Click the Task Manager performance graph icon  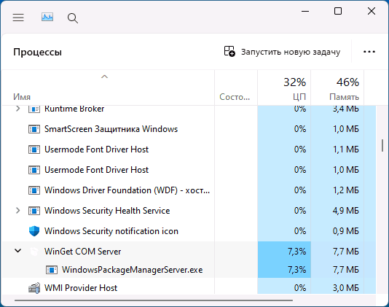coord(47,18)
